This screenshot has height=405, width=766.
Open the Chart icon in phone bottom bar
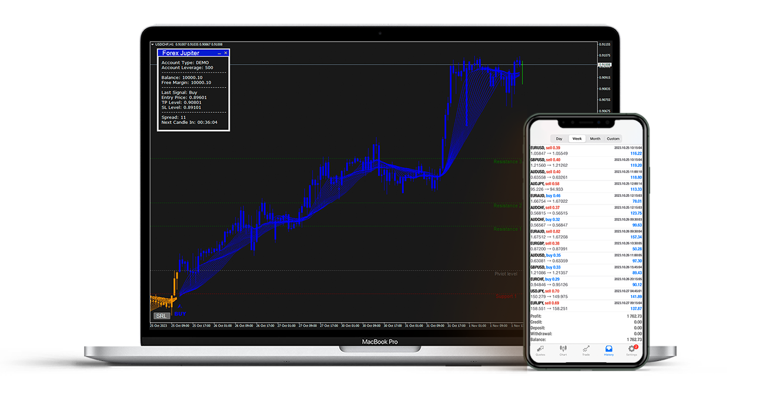(563, 351)
